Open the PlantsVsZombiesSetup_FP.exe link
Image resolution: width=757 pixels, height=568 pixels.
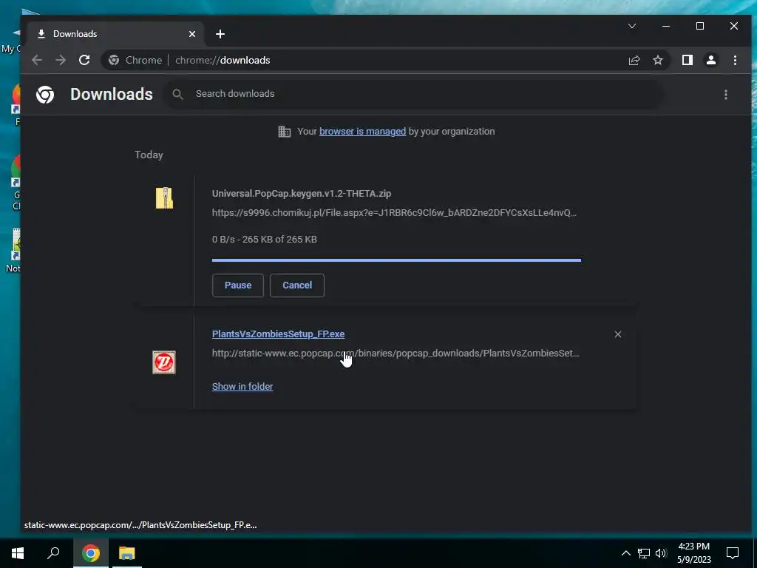(278, 334)
